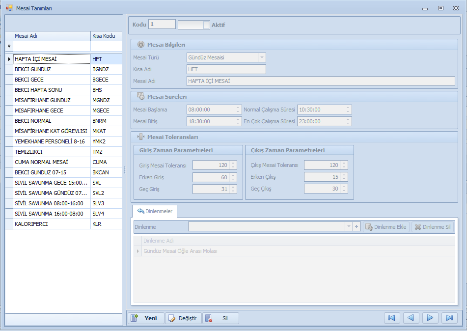This screenshot has height=331, width=467.
Task: Select the HAFTA İÇİ MESAİ row
Action: (x=64, y=59)
